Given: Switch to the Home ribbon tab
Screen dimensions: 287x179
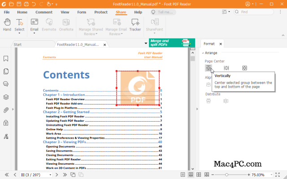Looking at the screenshot, I should click(x=22, y=12).
